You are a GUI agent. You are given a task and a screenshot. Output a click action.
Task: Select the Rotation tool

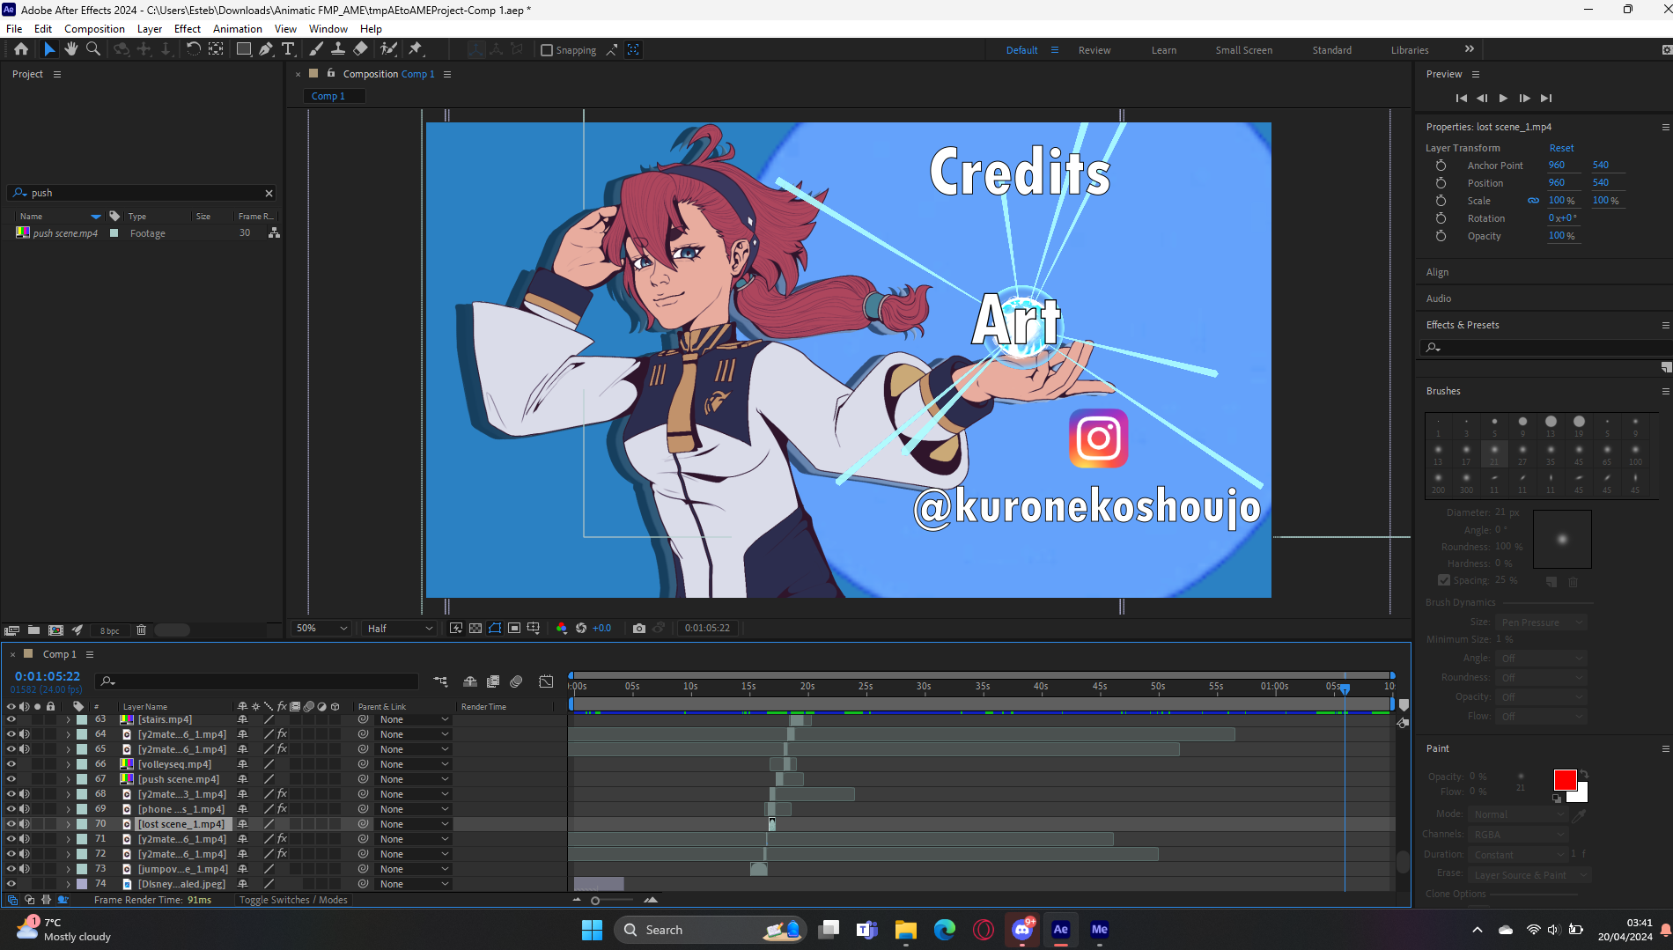point(193,49)
